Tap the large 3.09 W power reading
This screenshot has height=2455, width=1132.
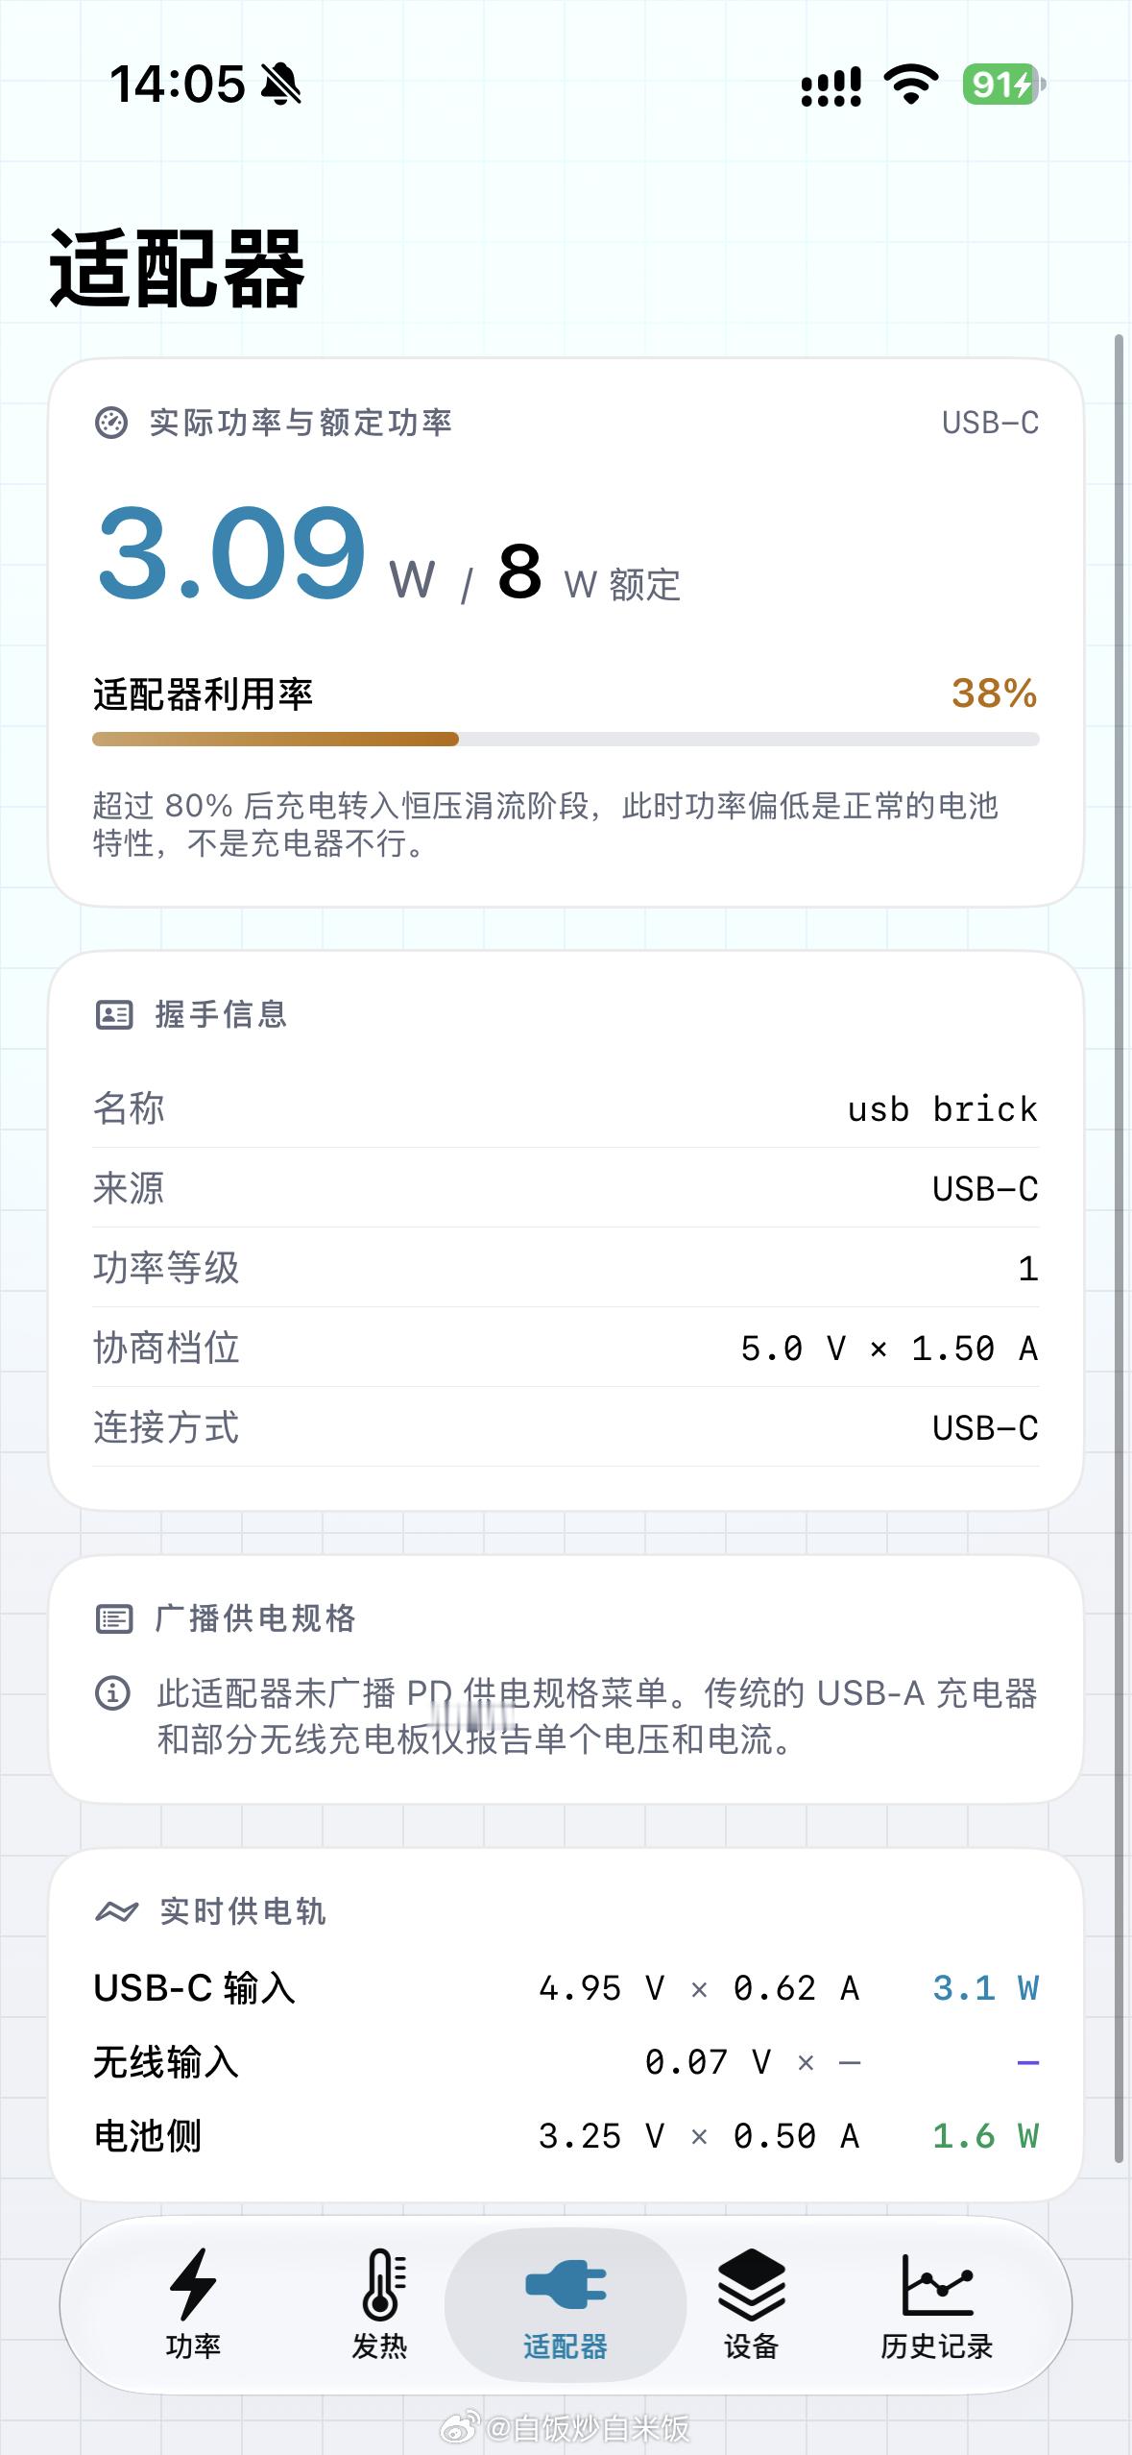[x=267, y=555]
